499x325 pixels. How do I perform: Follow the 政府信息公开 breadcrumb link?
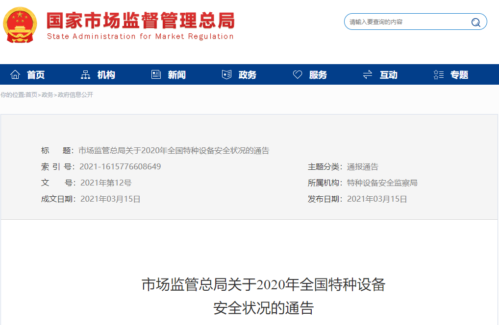click(75, 94)
